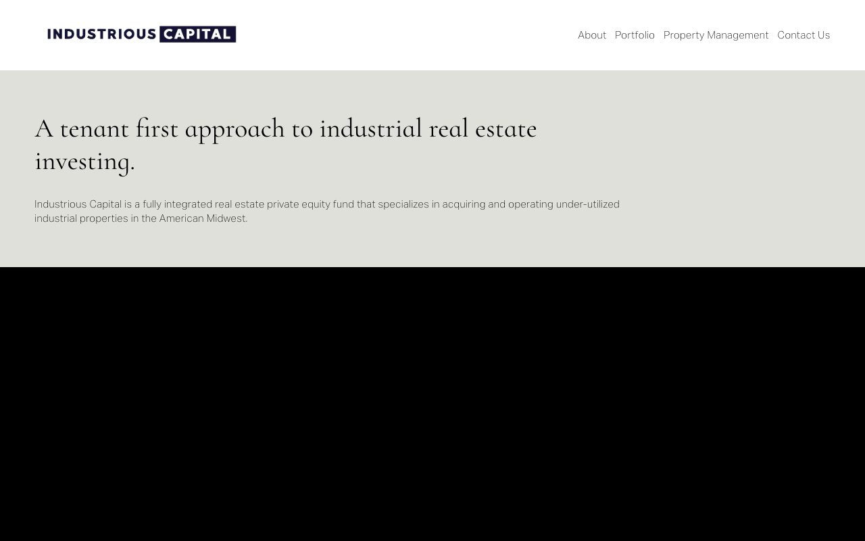Open the Contact Us page
The image size is (865, 541).
804,35
